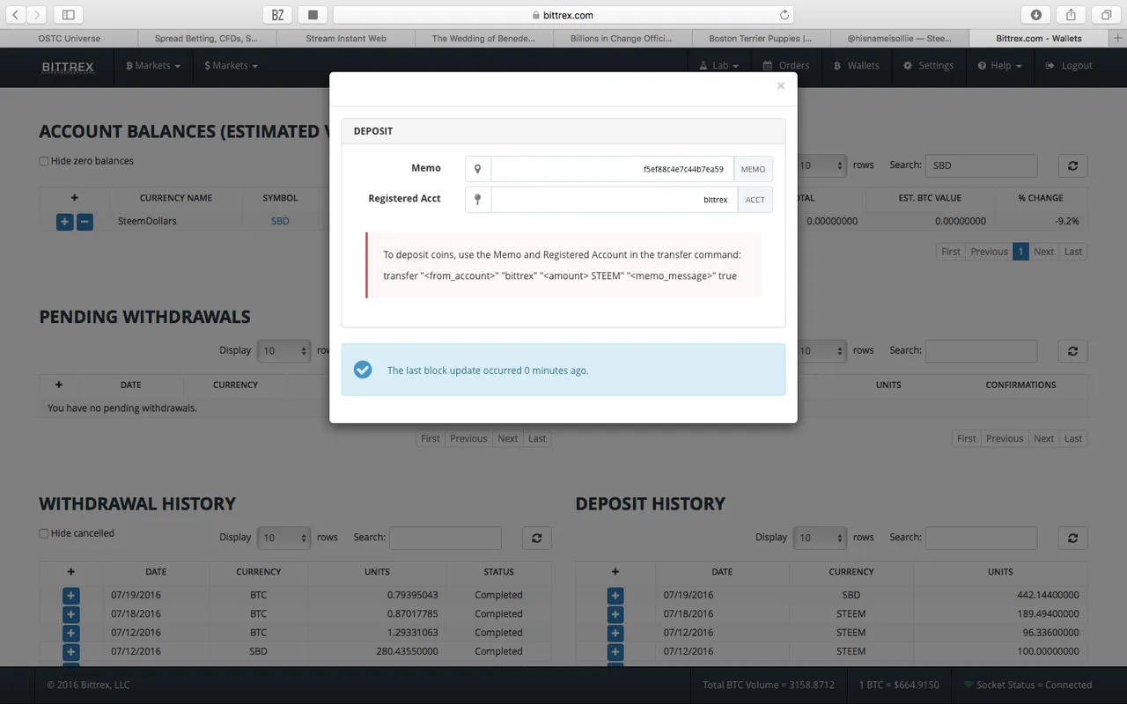Click Deposit History Search field
Image resolution: width=1127 pixels, height=704 pixels.
coord(981,538)
